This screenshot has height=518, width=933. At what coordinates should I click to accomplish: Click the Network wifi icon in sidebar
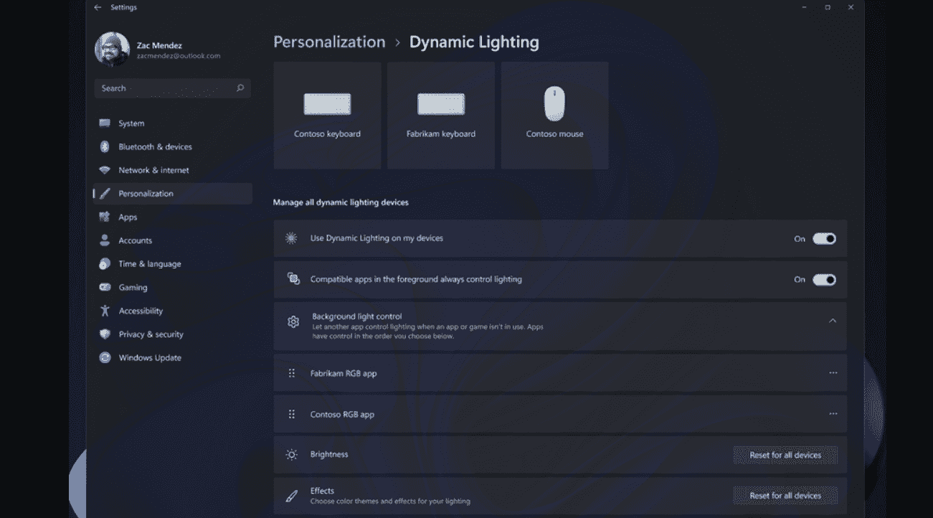105,170
